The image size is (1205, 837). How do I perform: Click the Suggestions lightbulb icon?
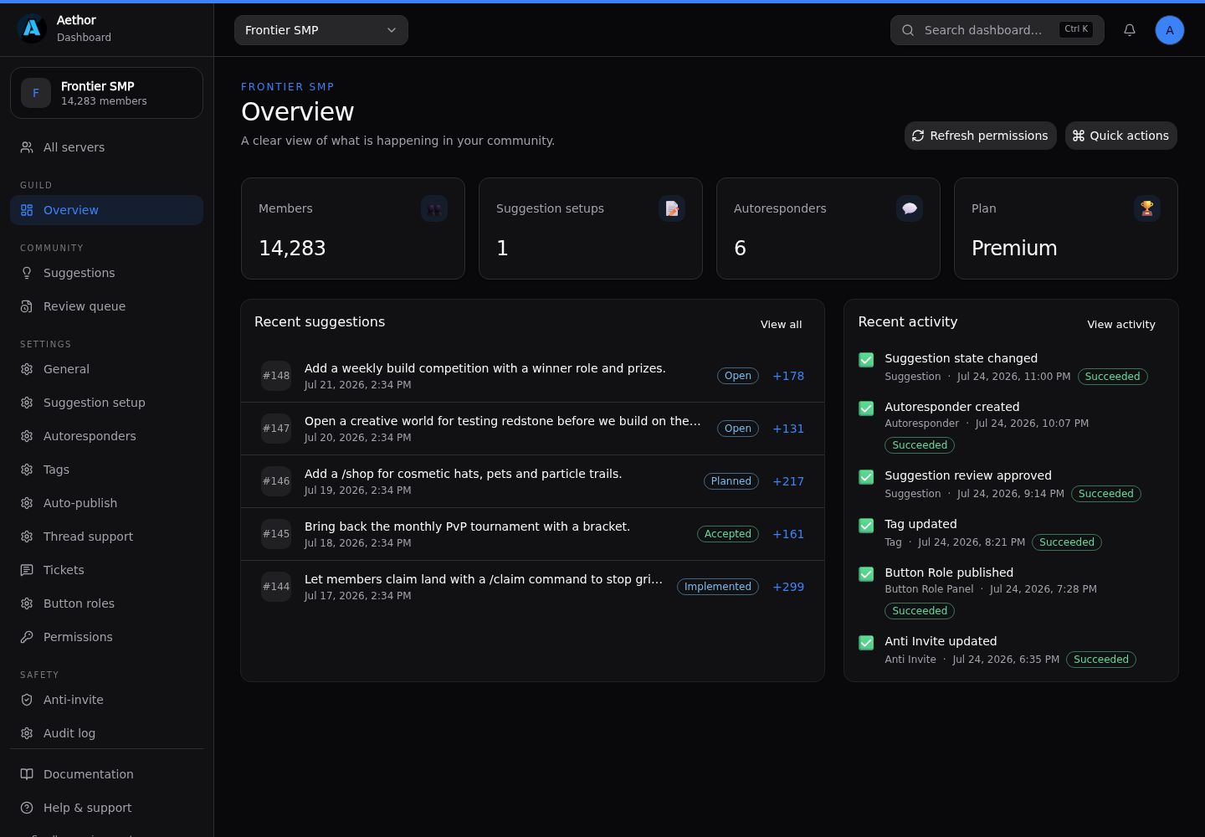coord(27,273)
